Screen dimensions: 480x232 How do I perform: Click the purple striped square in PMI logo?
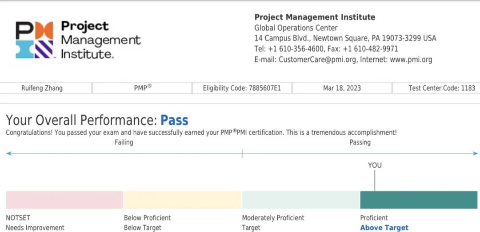point(44,49)
